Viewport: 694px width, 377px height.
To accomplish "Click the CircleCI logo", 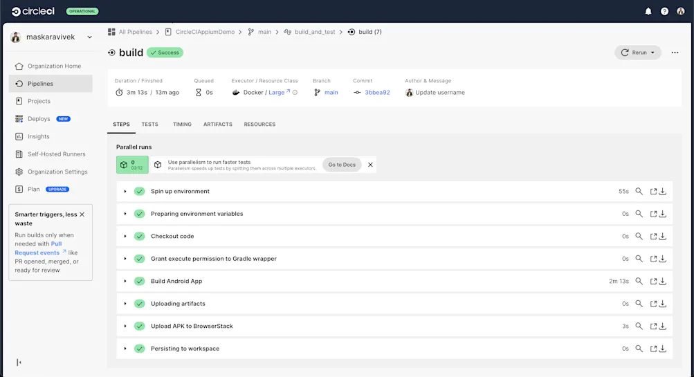I will (x=33, y=12).
